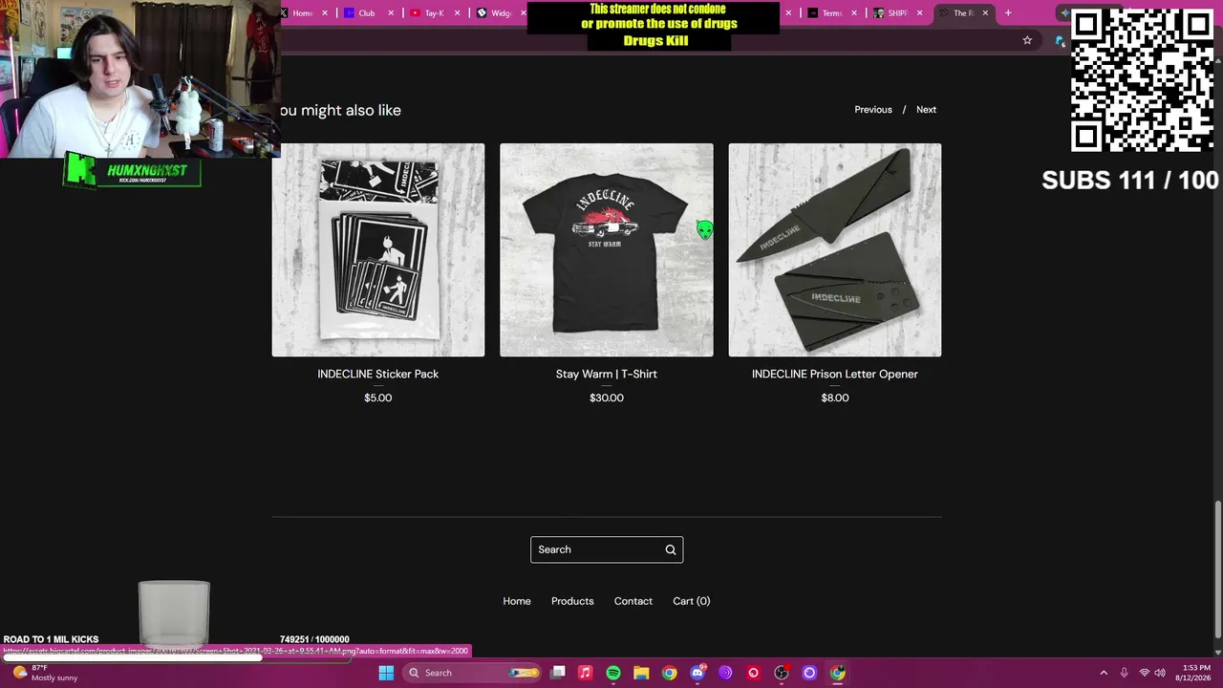
Task: Close the Terms browser tab
Action: 854,13
